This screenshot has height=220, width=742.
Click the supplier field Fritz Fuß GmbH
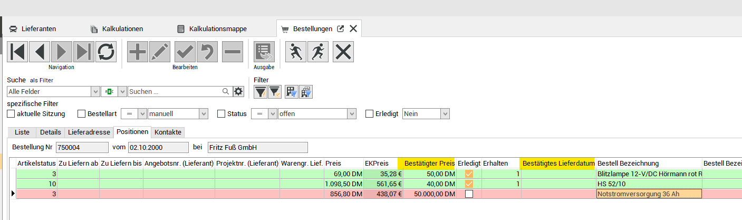(x=257, y=147)
